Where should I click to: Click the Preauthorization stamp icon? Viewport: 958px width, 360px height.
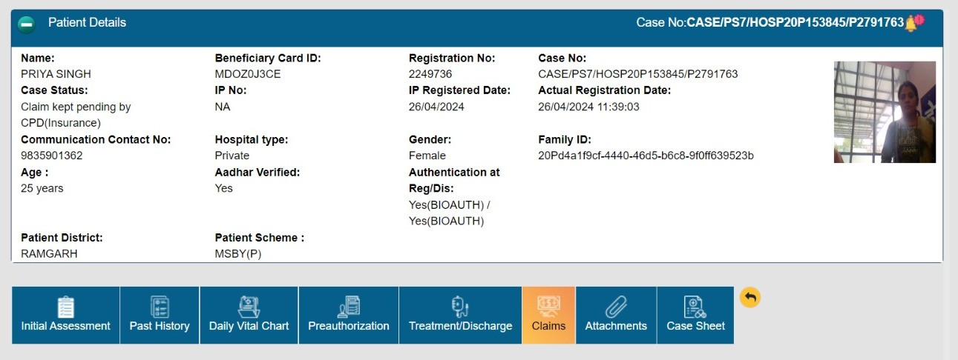(x=349, y=307)
